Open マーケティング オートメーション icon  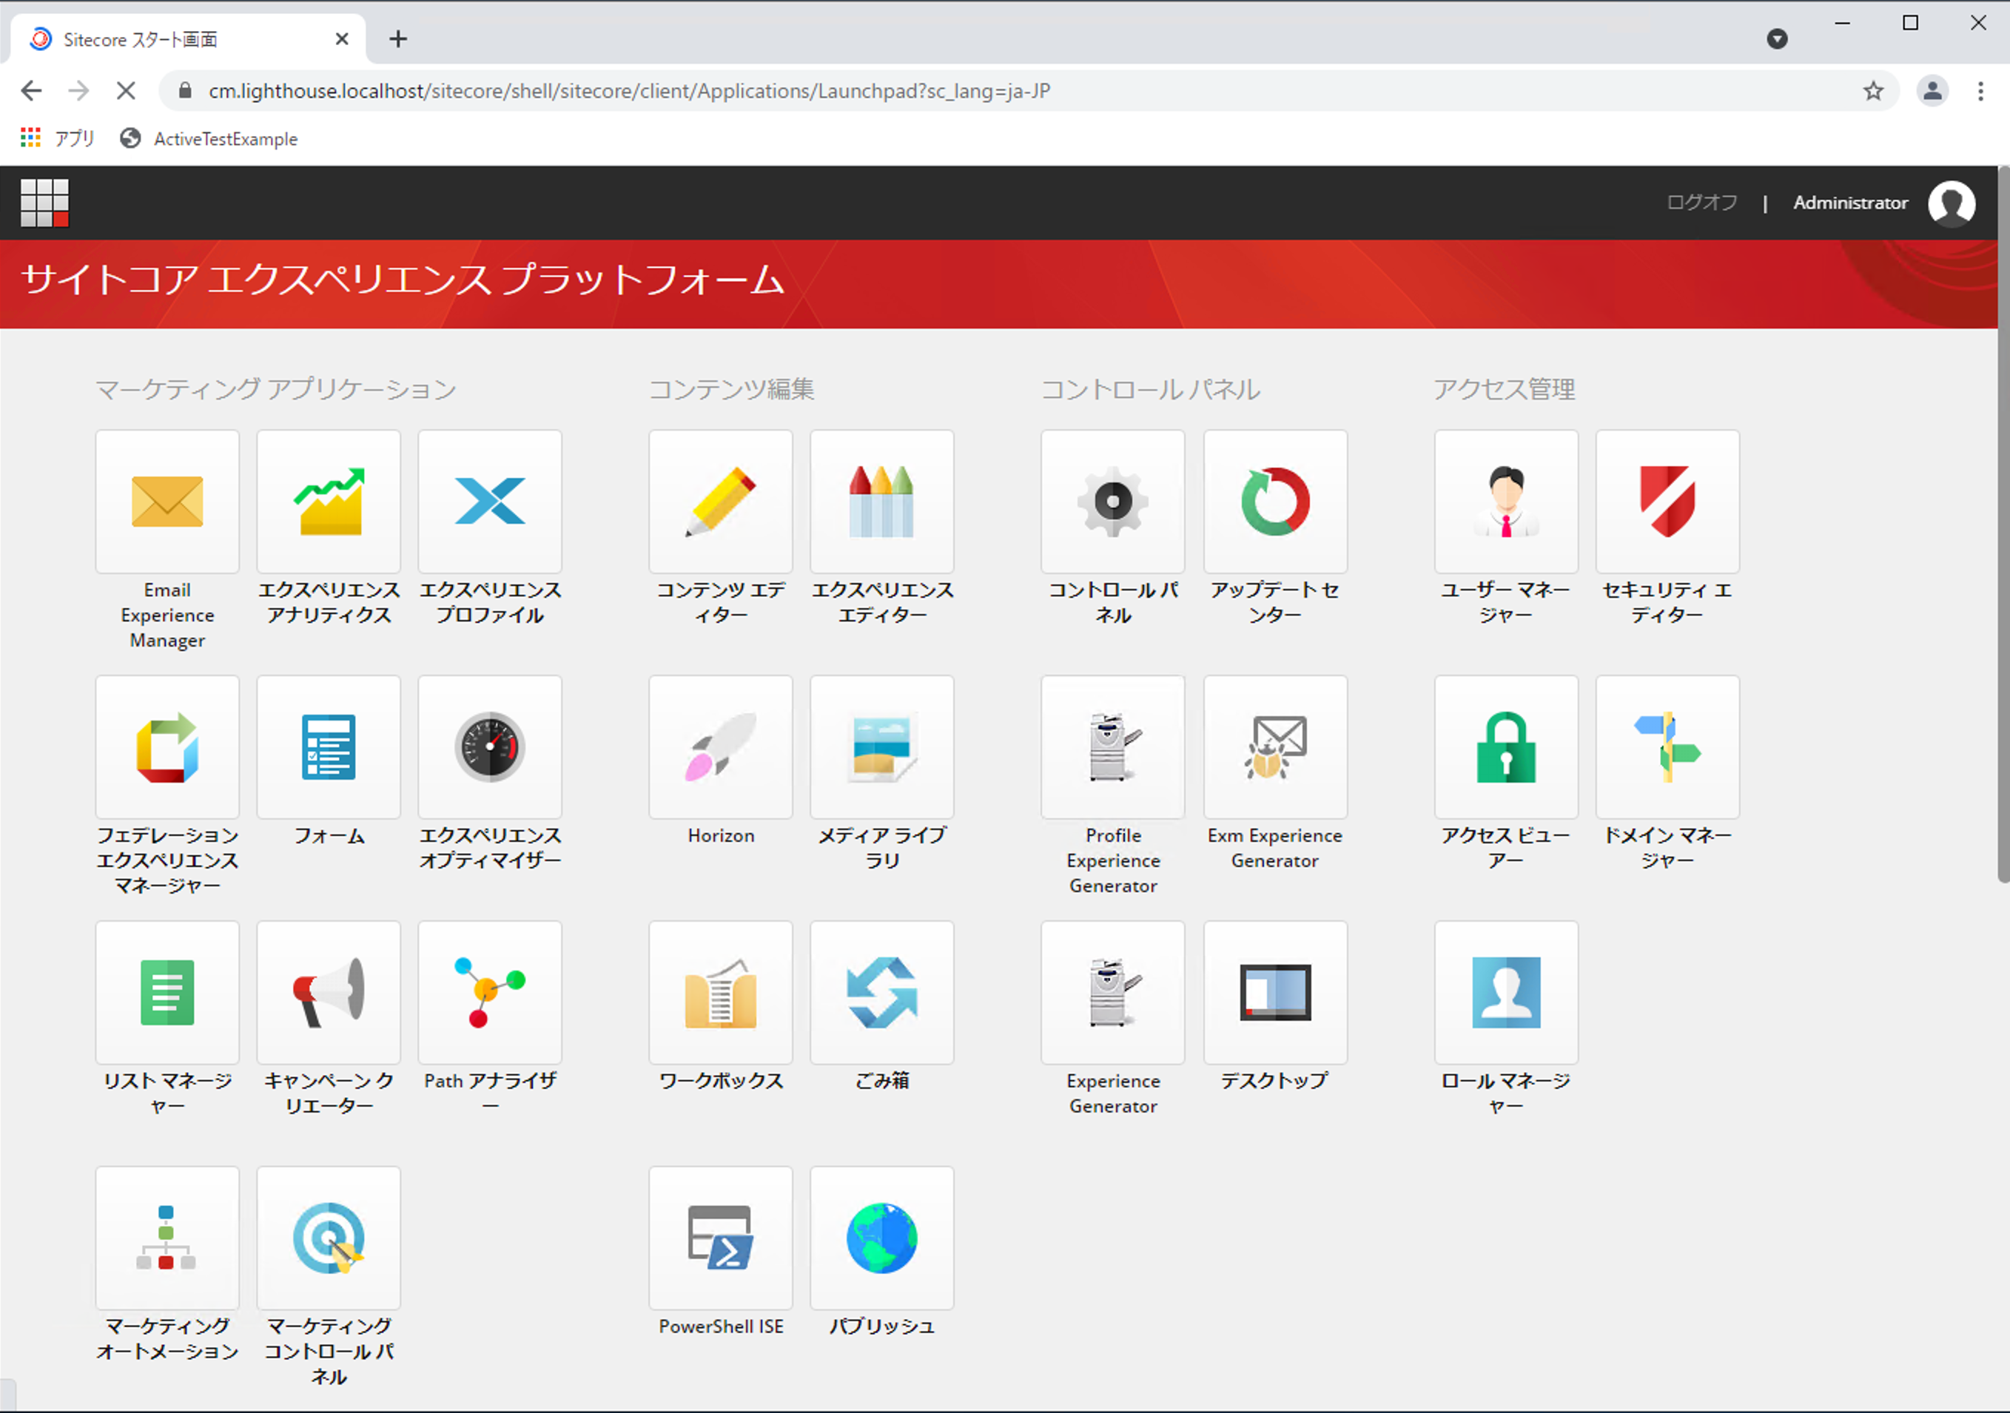coord(167,1238)
